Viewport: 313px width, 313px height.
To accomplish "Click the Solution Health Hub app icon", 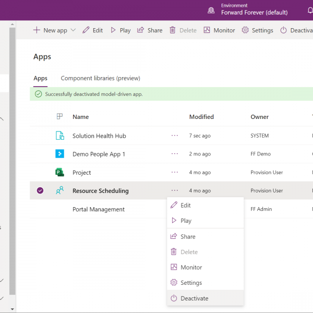I will coord(59,136).
